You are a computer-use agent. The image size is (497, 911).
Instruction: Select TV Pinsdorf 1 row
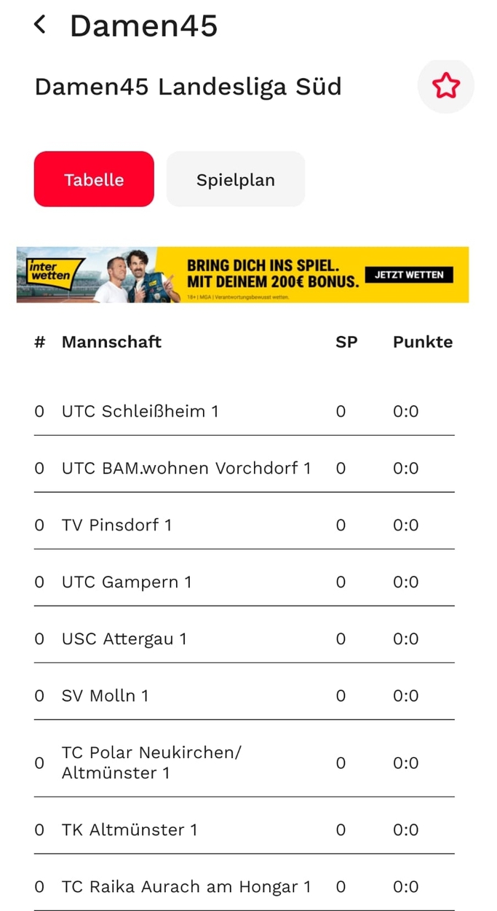click(x=116, y=525)
